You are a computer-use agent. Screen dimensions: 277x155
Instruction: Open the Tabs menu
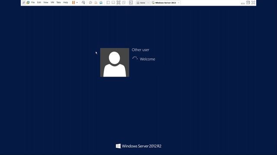58,3
